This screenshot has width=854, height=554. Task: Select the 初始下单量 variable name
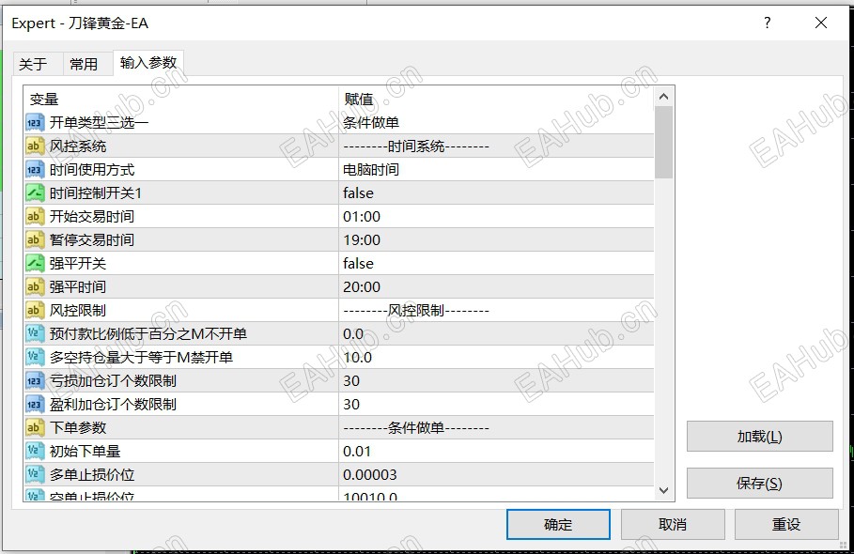coord(85,451)
